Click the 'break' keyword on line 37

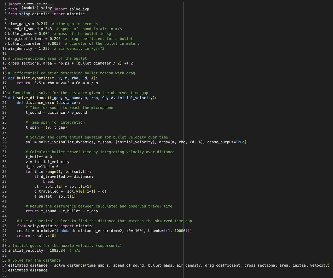click(49, 182)
